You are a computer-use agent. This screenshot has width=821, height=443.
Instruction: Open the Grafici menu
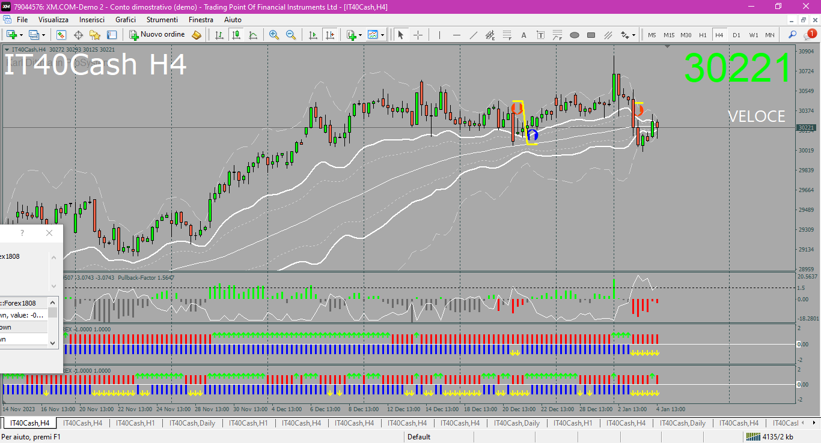pyautogui.click(x=126, y=20)
